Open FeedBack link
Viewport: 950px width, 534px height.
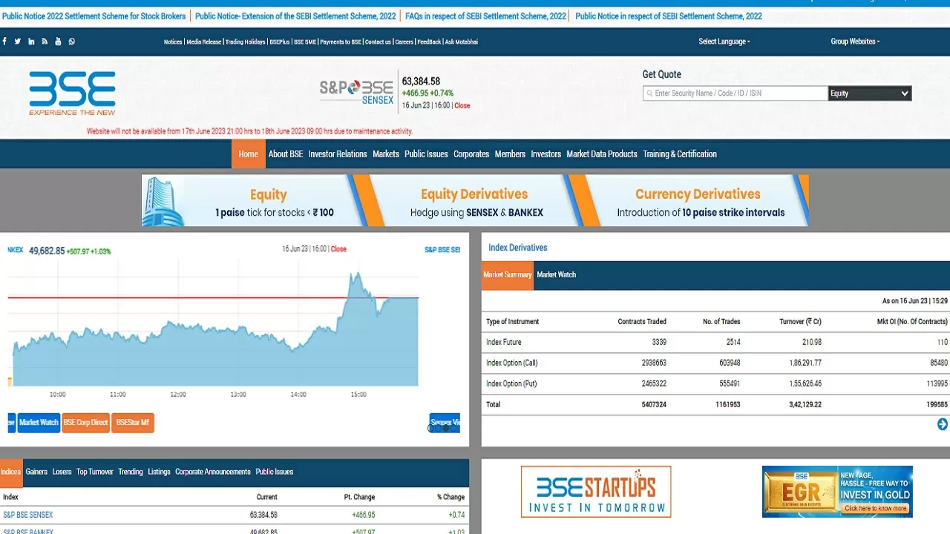point(429,42)
